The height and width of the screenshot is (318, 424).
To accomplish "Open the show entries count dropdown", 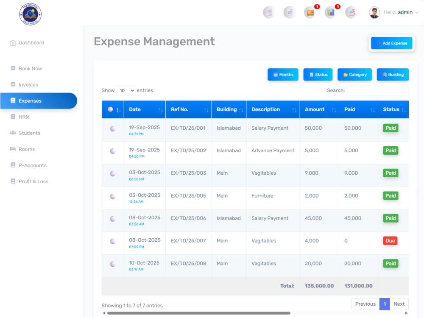I will point(126,91).
